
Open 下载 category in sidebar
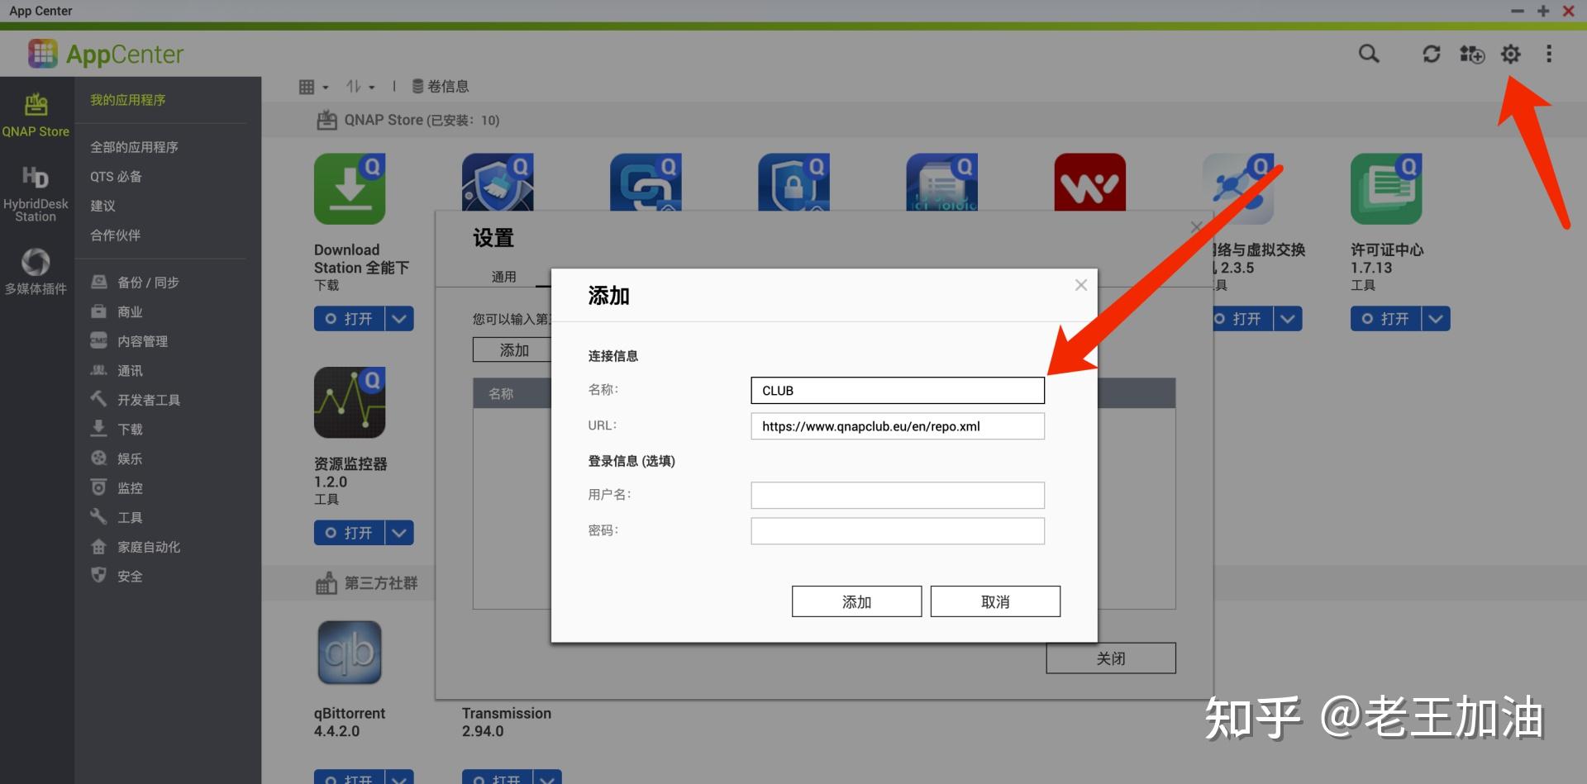coord(117,430)
